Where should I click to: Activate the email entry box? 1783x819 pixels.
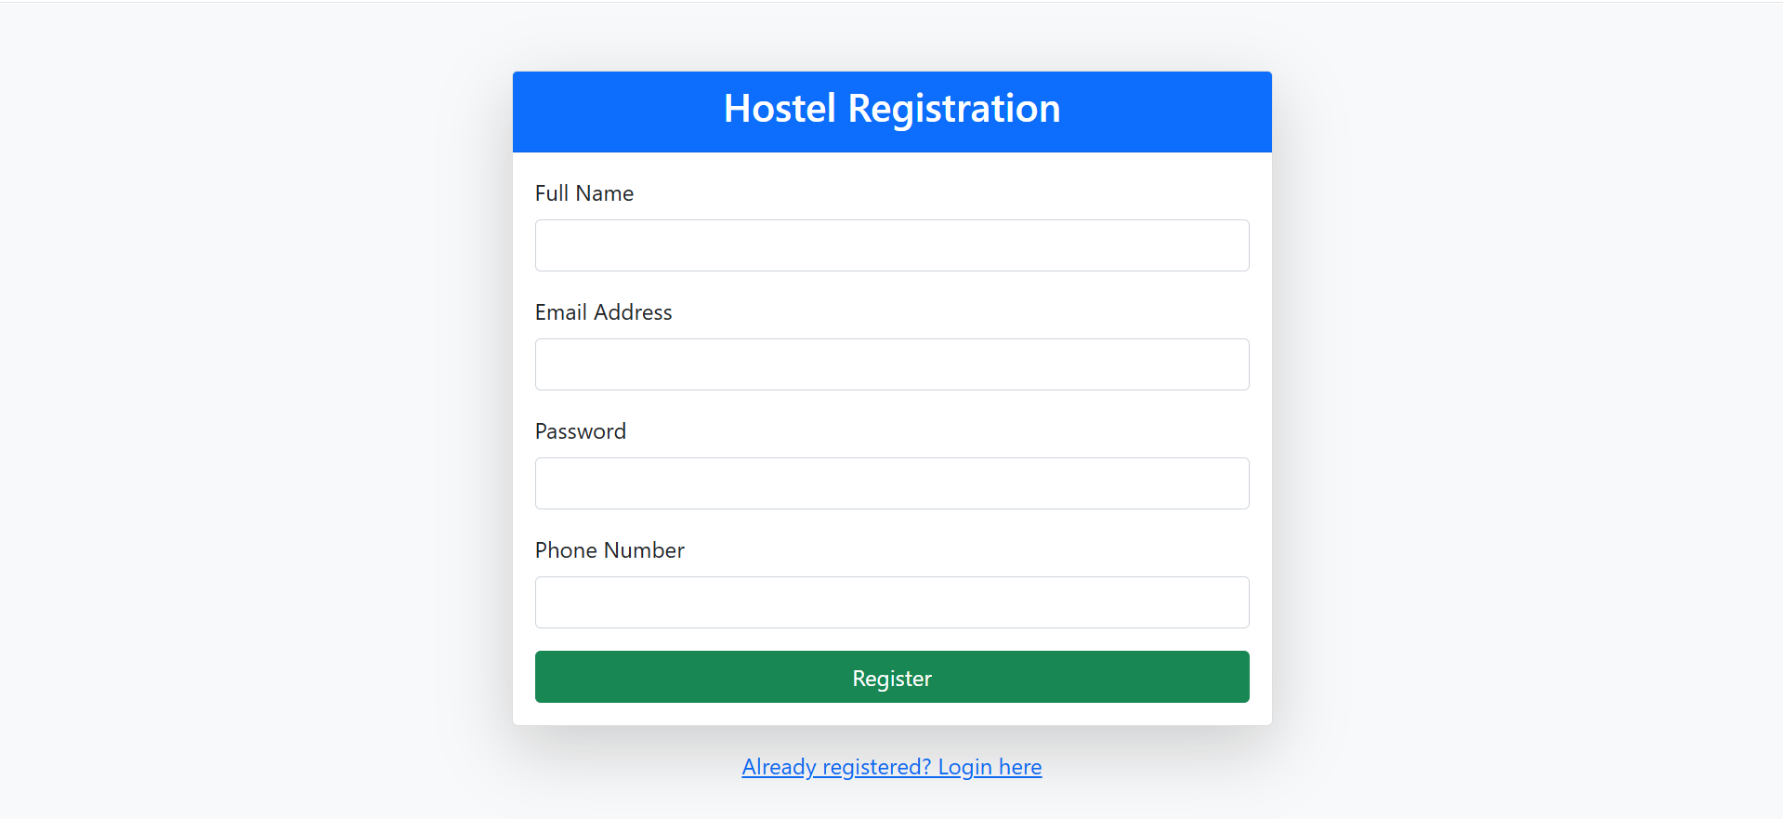coord(892,364)
